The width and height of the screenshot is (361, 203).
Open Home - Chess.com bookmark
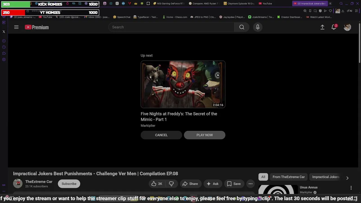pyautogui.click(x=175, y=17)
